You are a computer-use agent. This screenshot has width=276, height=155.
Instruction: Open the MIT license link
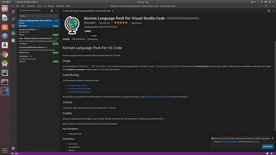coord(108,108)
